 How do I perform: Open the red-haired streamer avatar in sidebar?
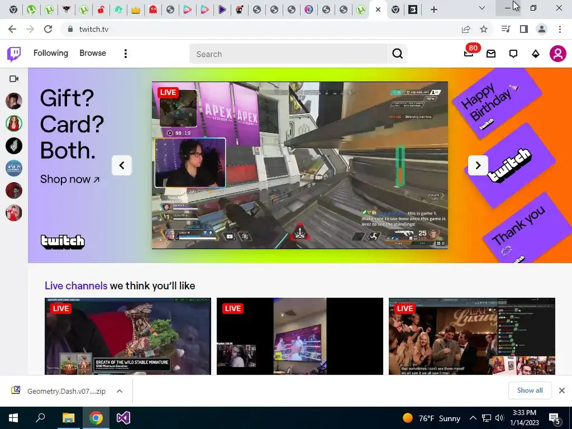(14, 123)
